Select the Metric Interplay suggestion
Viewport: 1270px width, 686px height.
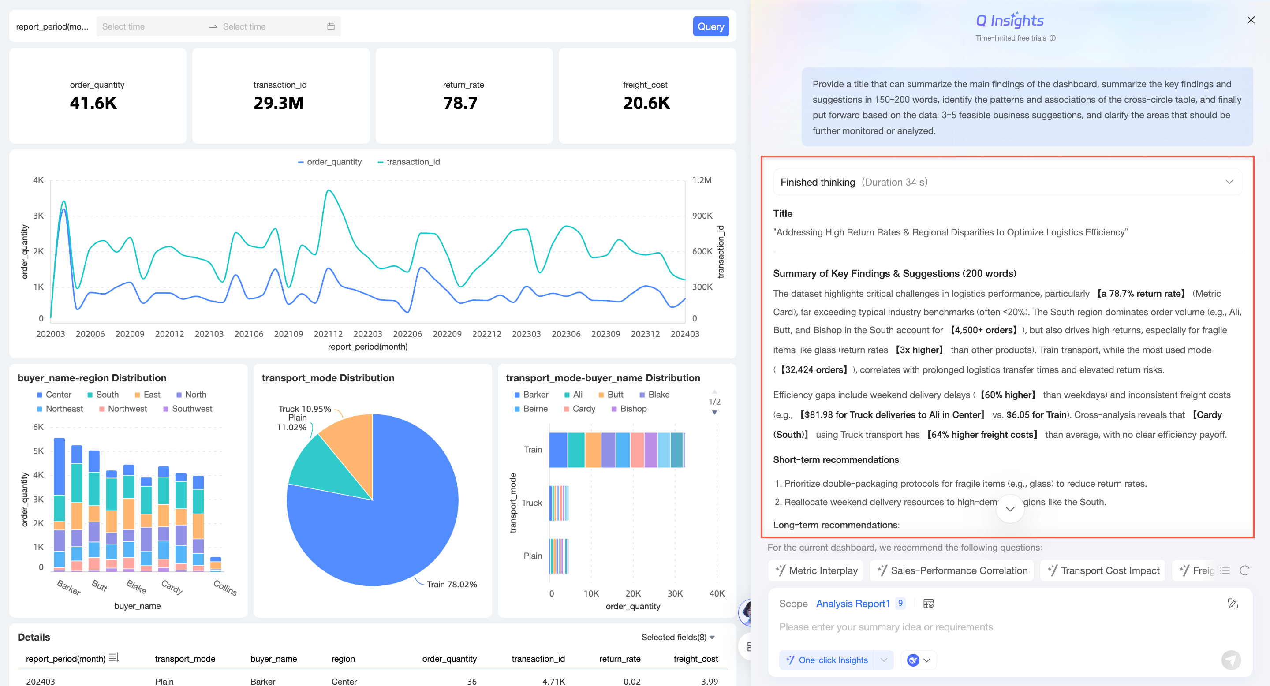click(816, 570)
